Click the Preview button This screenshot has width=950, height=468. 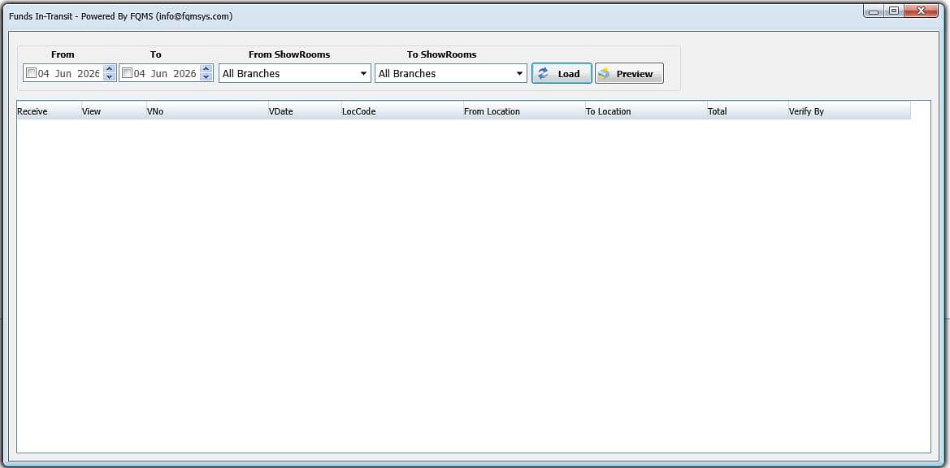tap(629, 73)
